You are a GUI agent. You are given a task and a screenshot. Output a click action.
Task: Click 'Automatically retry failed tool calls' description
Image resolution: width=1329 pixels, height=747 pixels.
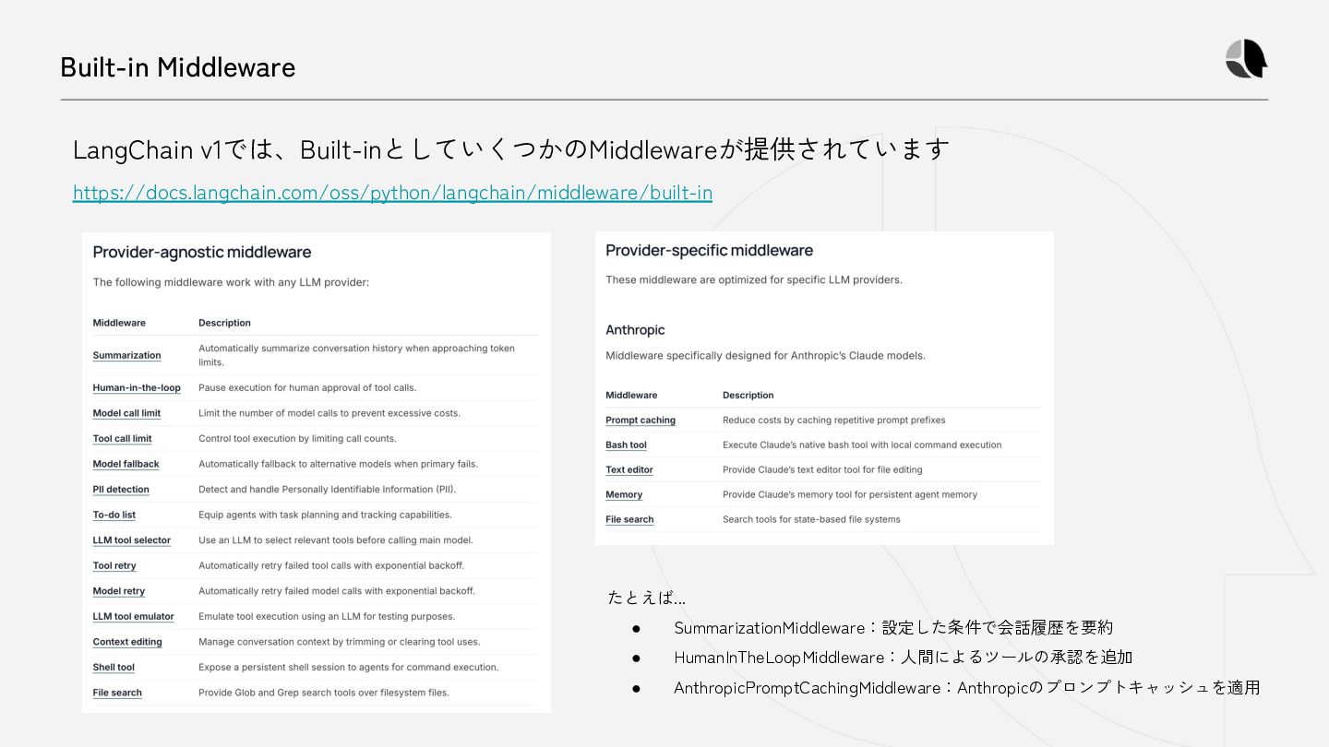coord(331,565)
